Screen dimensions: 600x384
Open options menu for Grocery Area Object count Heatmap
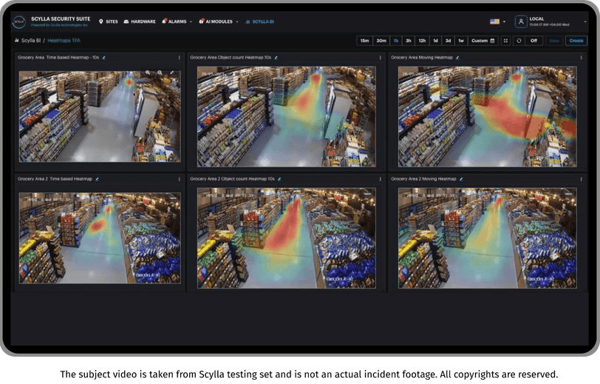pos(380,58)
